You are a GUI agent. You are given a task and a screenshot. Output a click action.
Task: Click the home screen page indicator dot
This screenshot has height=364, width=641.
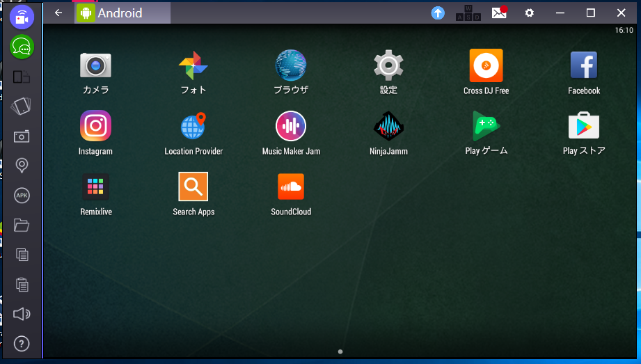click(340, 351)
